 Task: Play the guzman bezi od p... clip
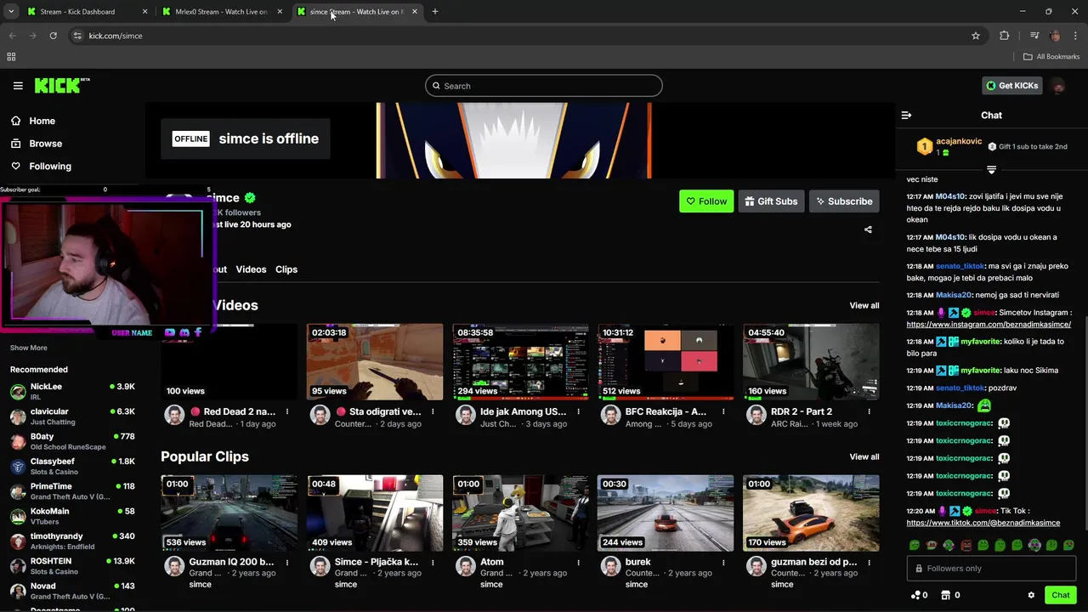coord(811,513)
